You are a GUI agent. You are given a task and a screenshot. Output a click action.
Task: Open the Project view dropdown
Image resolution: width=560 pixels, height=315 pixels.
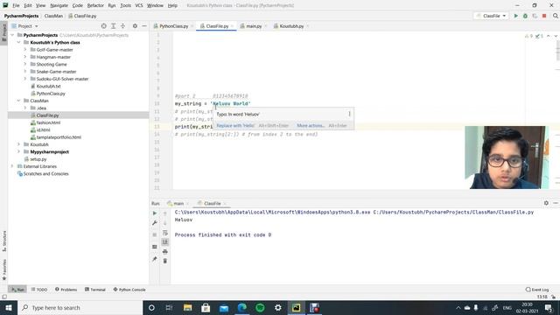click(25, 26)
